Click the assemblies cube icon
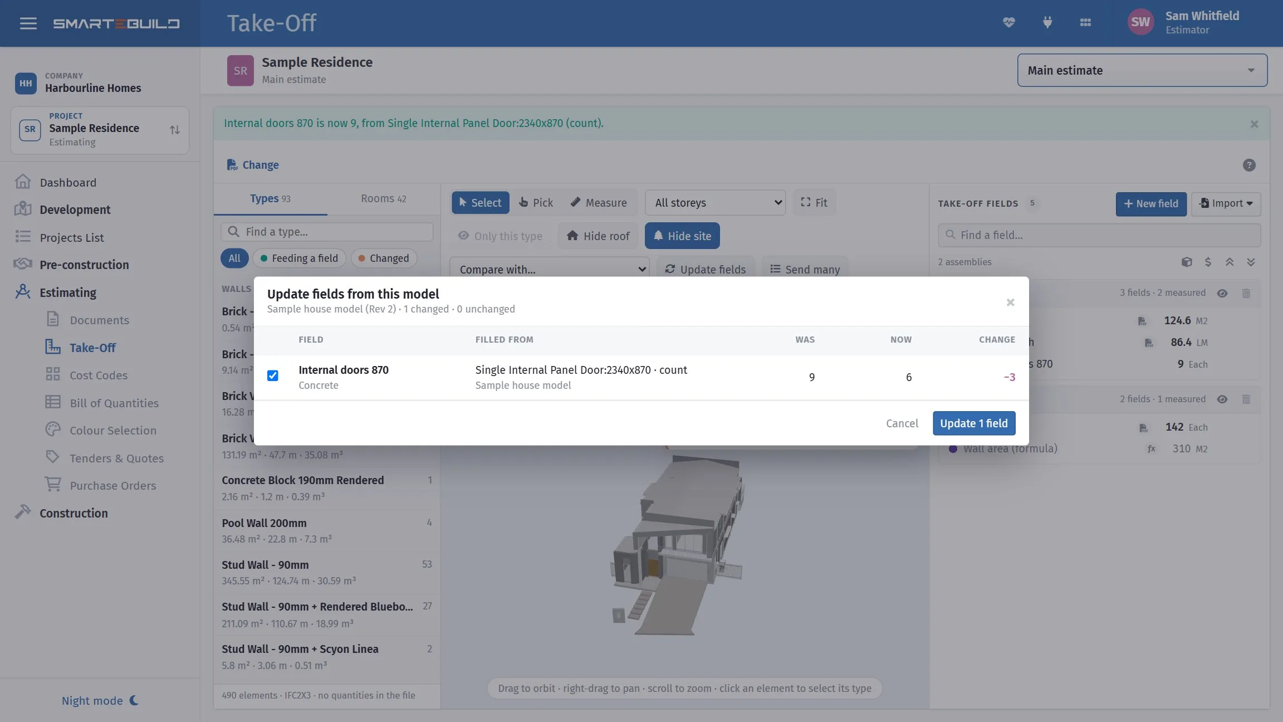This screenshot has height=722, width=1283. tap(1187, 262)
